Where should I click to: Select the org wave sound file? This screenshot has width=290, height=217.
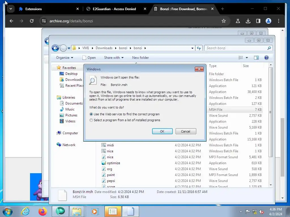(109, 169)
